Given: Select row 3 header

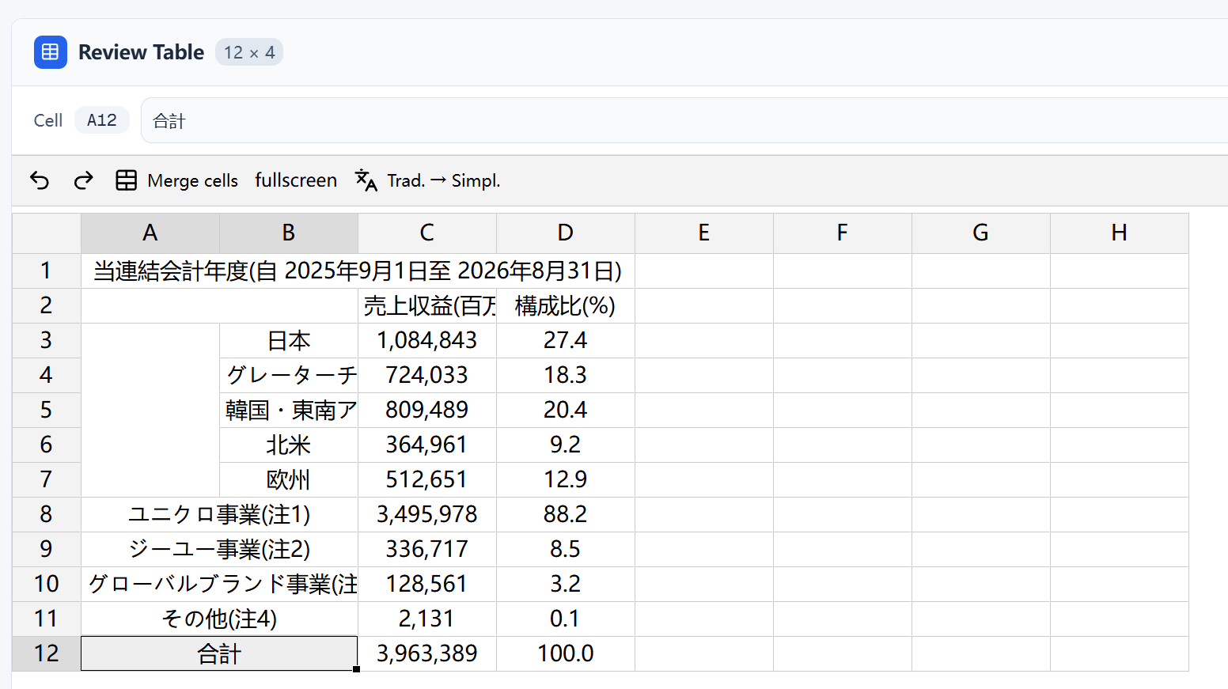Looking at the screenshot, I should tap(47, 340).
